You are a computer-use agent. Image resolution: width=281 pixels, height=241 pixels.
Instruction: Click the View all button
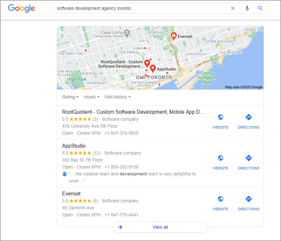[x=160, y=227]
